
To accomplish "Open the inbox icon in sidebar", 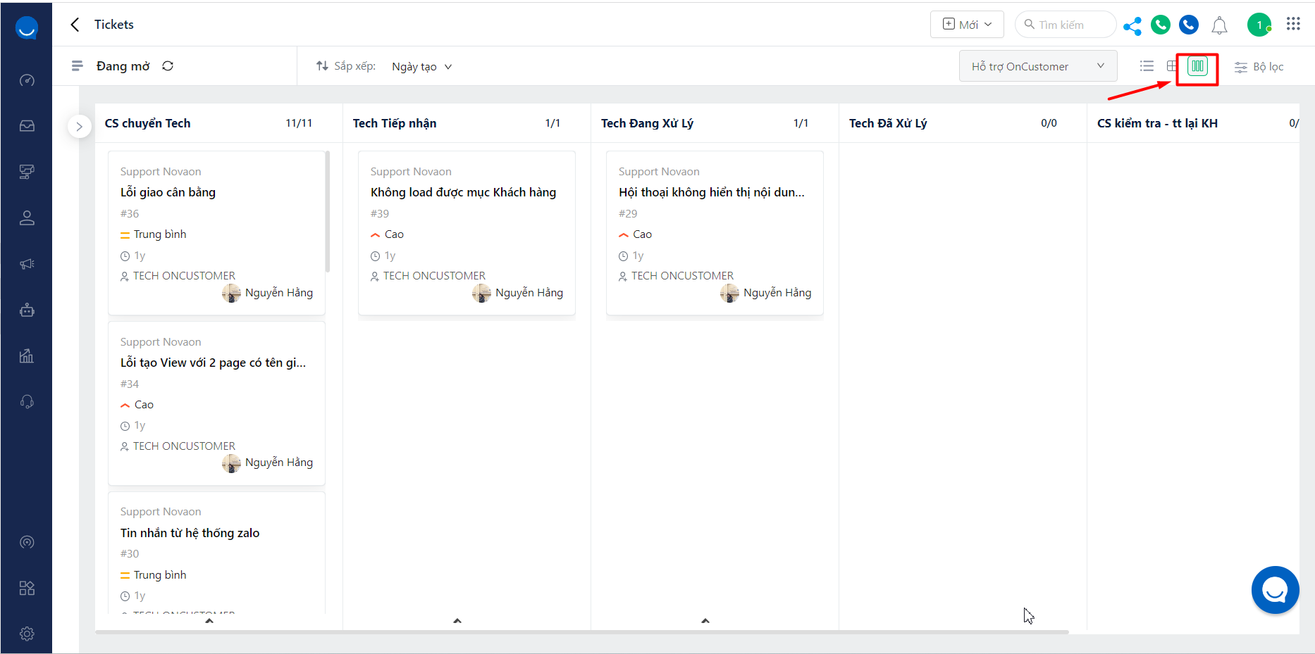I will tap(27, 126).
